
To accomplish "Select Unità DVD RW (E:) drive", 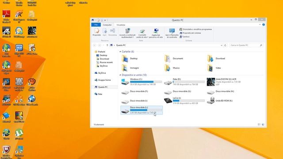I will point(224,82).
